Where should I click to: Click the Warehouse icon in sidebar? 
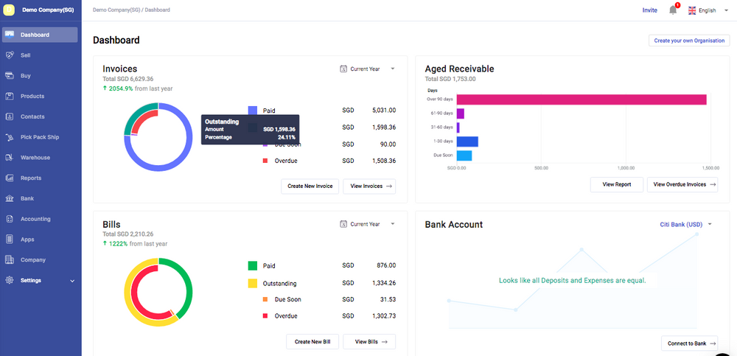pos(10,158)
